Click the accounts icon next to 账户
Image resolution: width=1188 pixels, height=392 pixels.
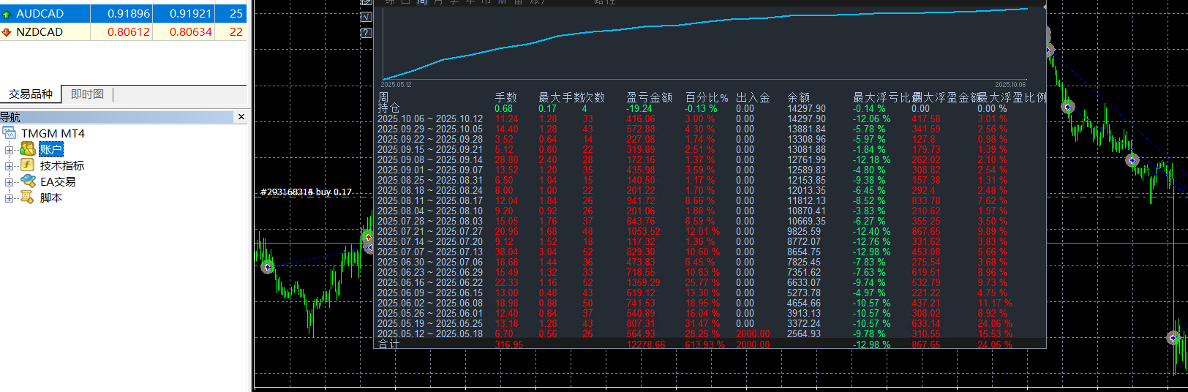pos(28,149)
